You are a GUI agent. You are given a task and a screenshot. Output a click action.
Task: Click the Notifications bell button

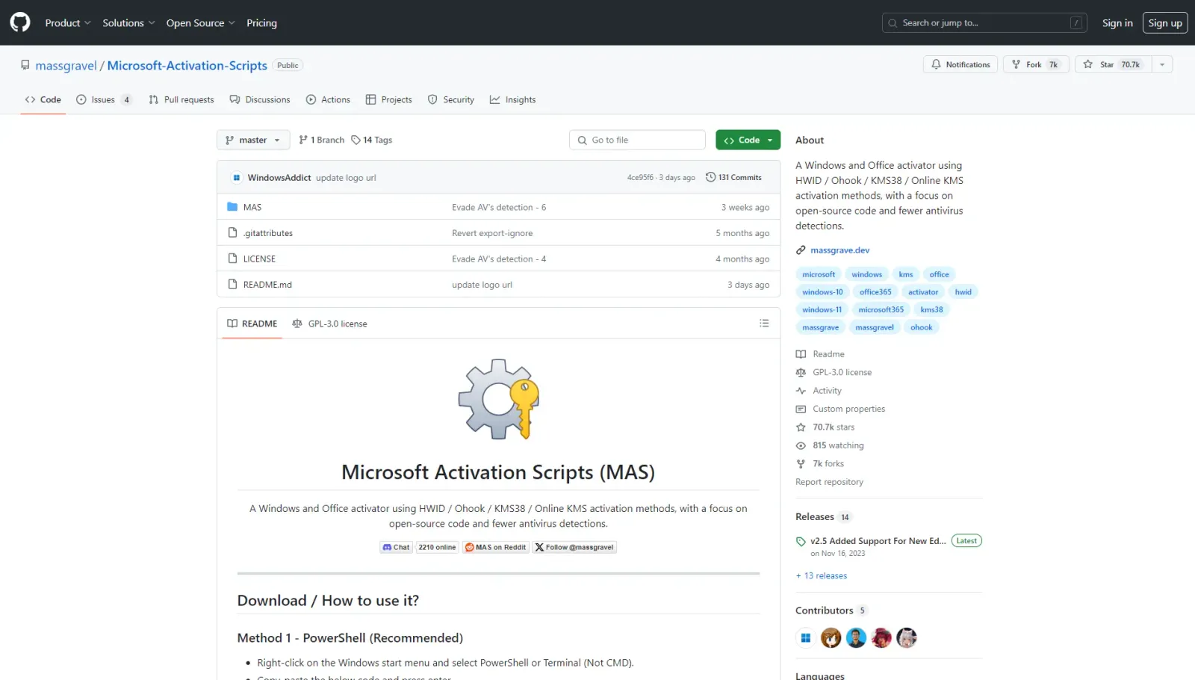click(x=960, y=65)
